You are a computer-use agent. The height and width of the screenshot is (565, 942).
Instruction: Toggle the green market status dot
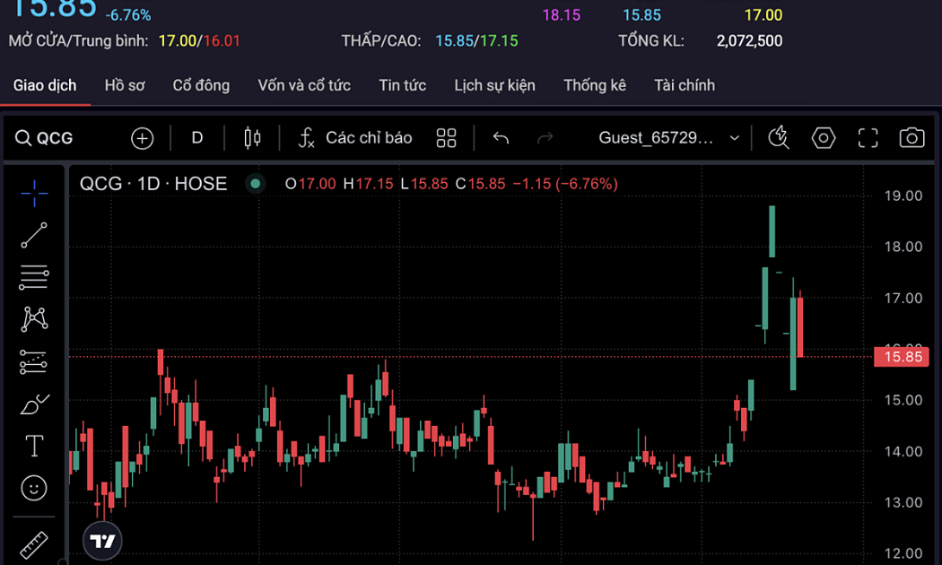[x=256, y=184]
